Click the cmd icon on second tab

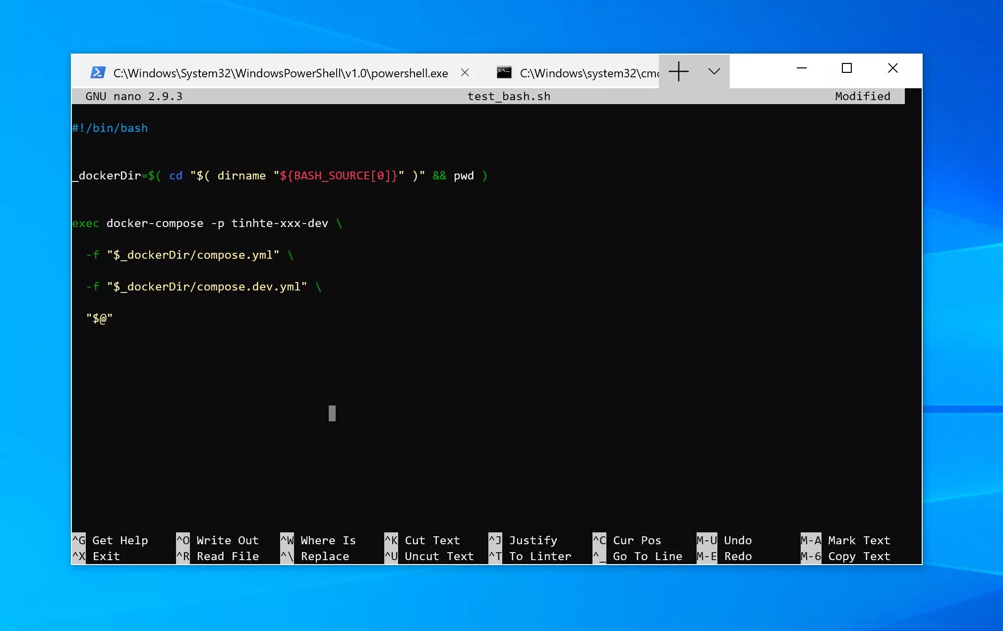504,73
